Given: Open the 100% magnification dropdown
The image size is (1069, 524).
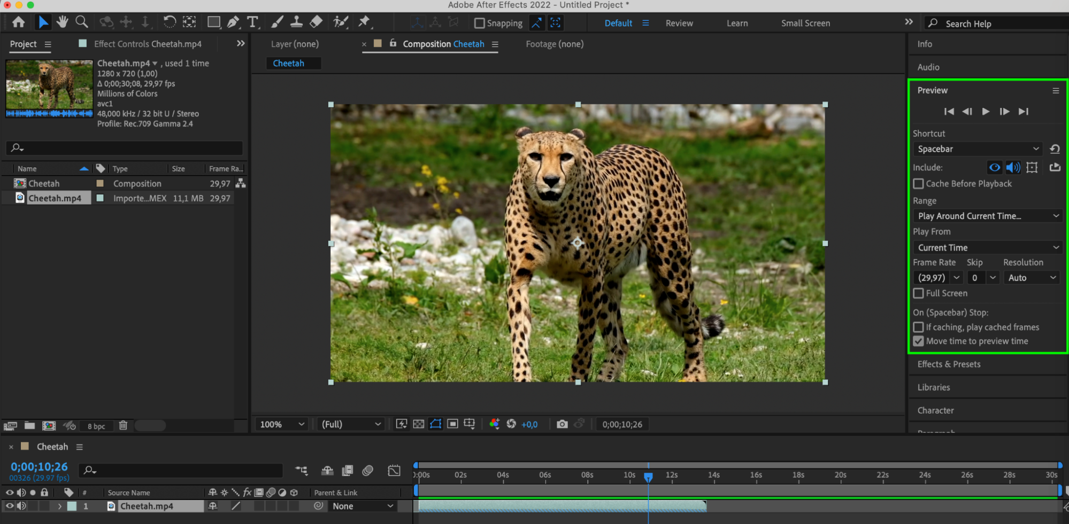Looking at the screenshot, I should (282, 424).
